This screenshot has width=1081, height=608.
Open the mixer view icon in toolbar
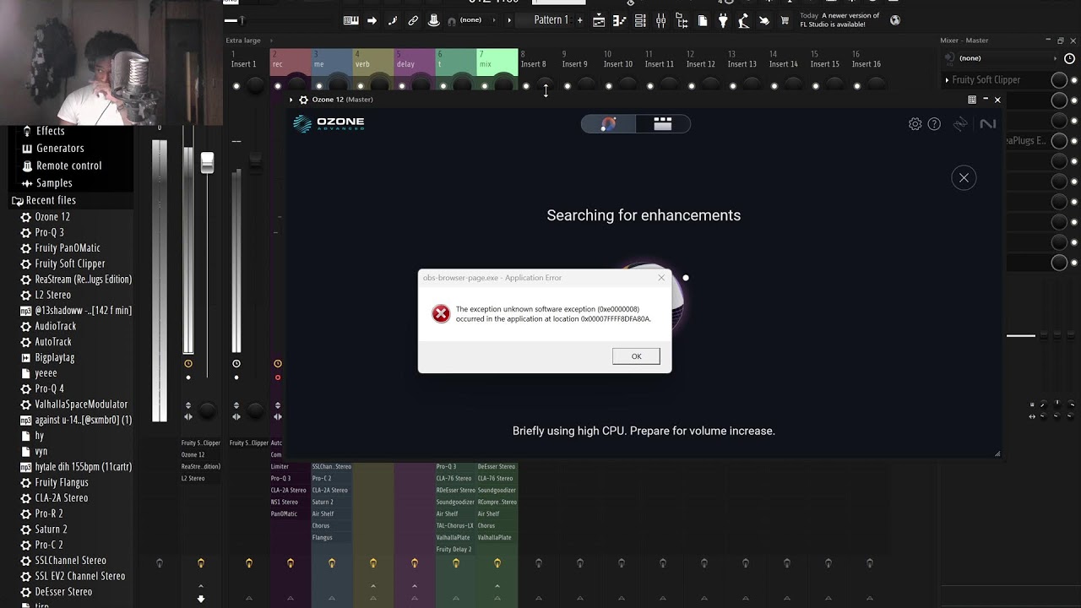point(660,20)
